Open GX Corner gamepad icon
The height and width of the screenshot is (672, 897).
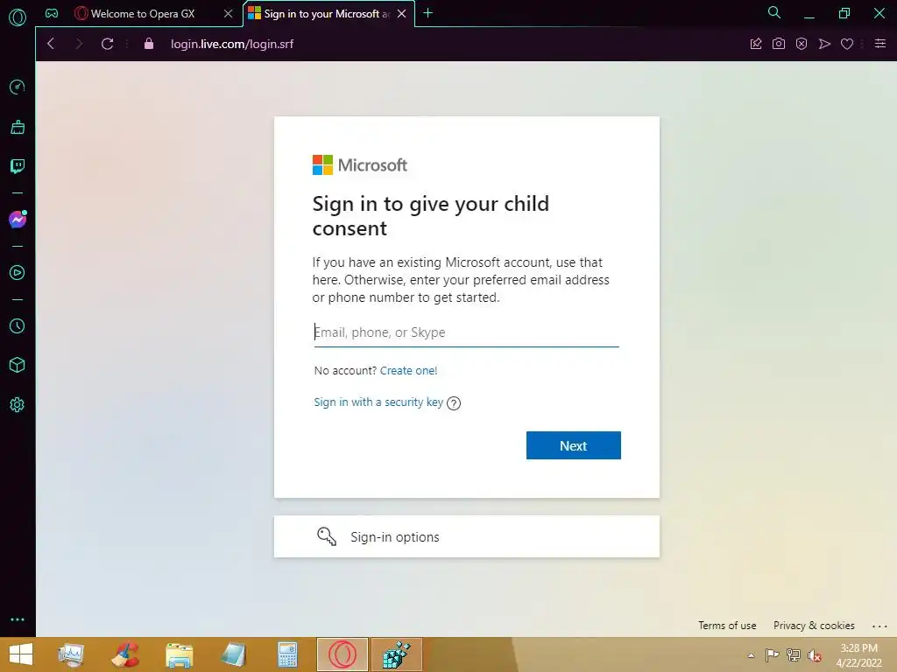[x=52, y=13]
